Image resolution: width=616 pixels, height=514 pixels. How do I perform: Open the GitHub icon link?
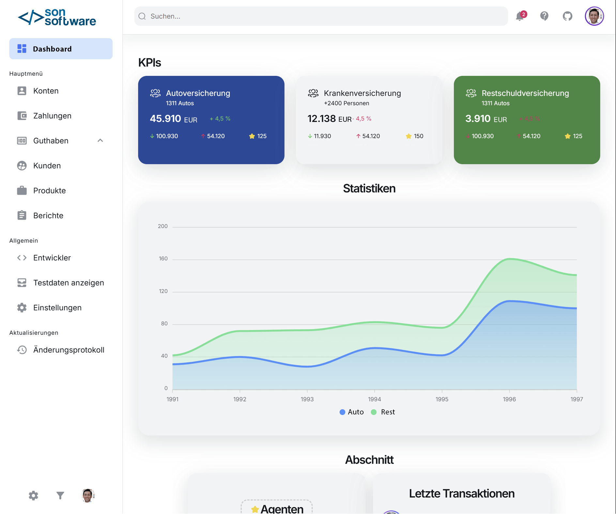point(567,16)
